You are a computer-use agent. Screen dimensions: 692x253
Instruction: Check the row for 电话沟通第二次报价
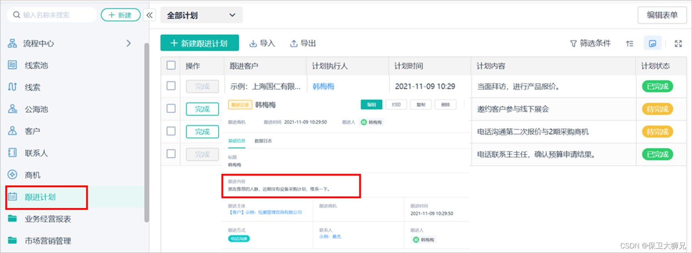(171, 131)
